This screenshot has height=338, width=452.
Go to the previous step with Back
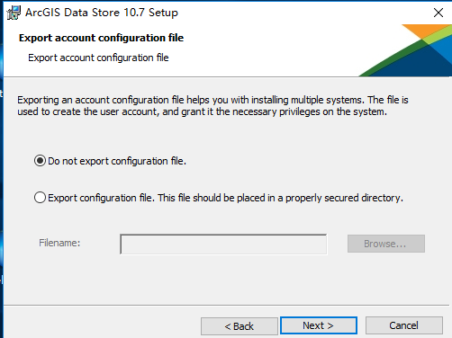(x=240, y=326)
